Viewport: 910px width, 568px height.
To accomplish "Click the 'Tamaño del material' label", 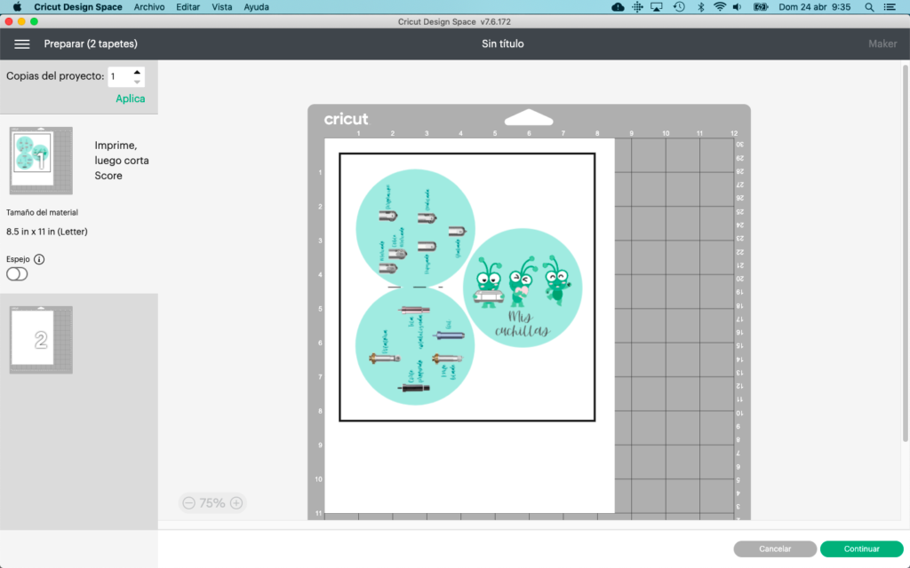I will tap(42, 213).
